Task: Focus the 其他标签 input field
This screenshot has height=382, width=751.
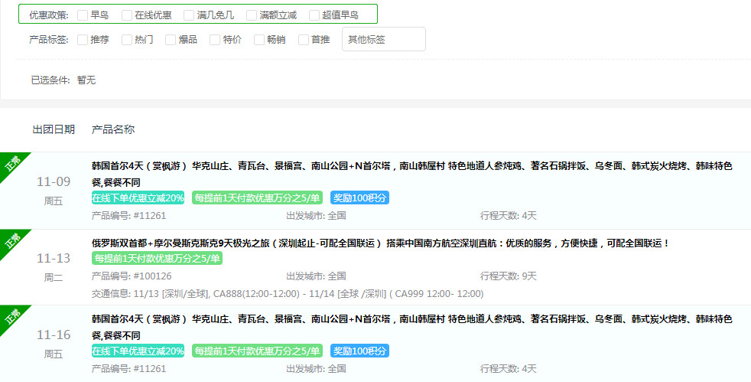Action: 384,39
